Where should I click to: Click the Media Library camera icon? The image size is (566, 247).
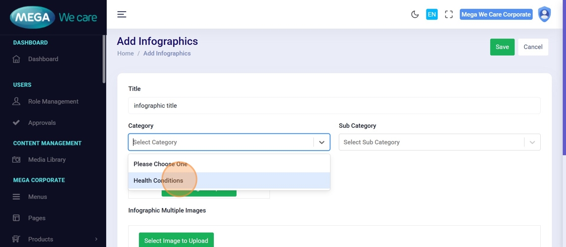click(16, 160)
